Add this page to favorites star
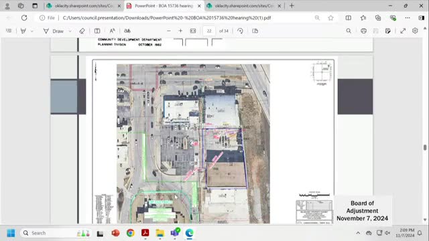The image size is (429, 241). (x=330, y=18)
